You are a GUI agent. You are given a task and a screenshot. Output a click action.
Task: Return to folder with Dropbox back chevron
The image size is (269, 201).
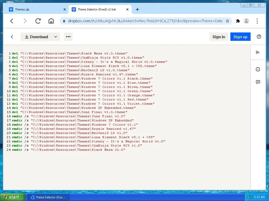click(12, 37)
